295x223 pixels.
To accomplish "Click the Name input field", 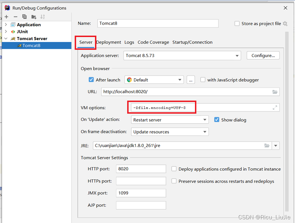I will click(x=158, y=23).
